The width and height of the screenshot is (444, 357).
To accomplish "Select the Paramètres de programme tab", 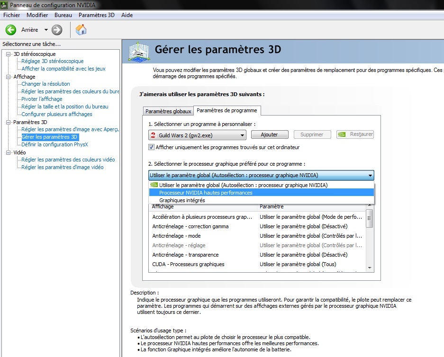I will [x=227, y=110].
